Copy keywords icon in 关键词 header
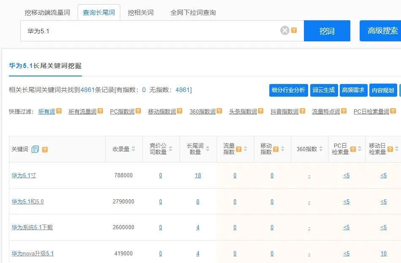This screenshot has height=263, width=401. point(35,149)
